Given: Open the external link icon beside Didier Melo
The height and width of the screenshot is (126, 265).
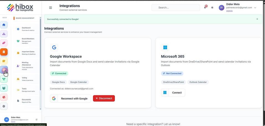Looking at the screenshot, I should 37,120.
